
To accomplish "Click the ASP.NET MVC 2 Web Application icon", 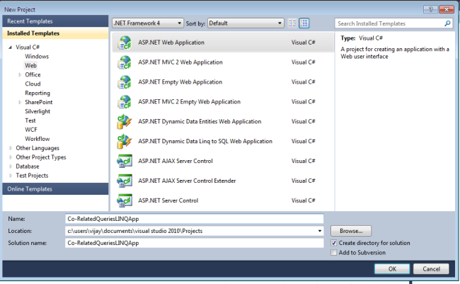I will coord(125,62).
